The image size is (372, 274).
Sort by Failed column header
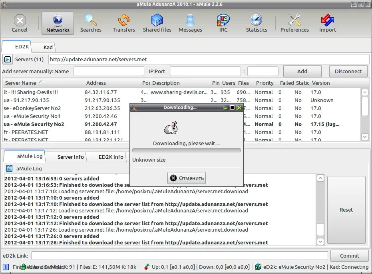287,83
